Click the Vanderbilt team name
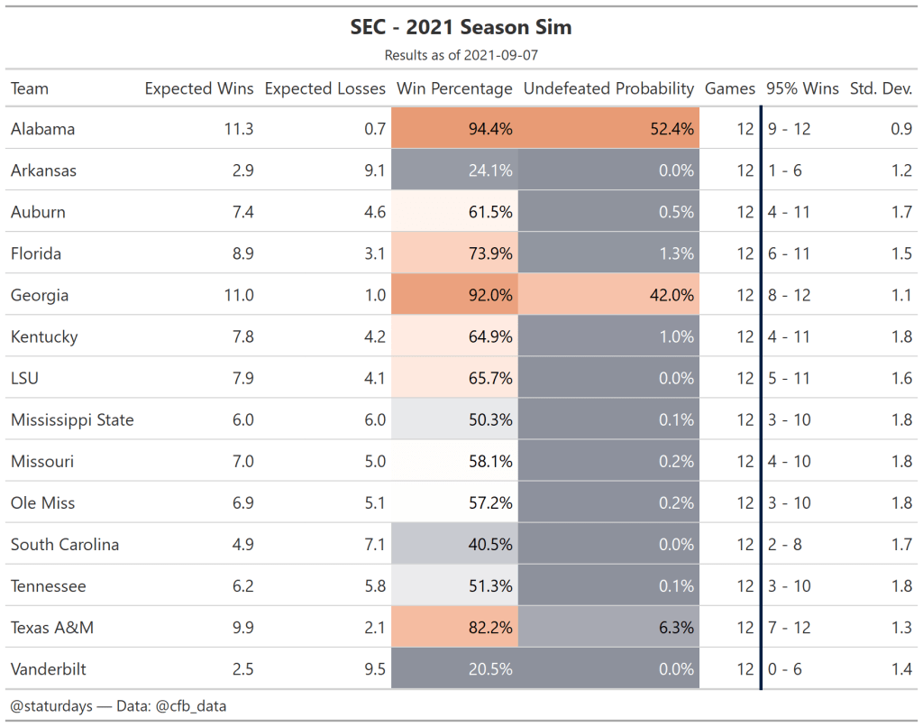Image resolution: width=923 pixels, height=727 pixels. point(49,669)
